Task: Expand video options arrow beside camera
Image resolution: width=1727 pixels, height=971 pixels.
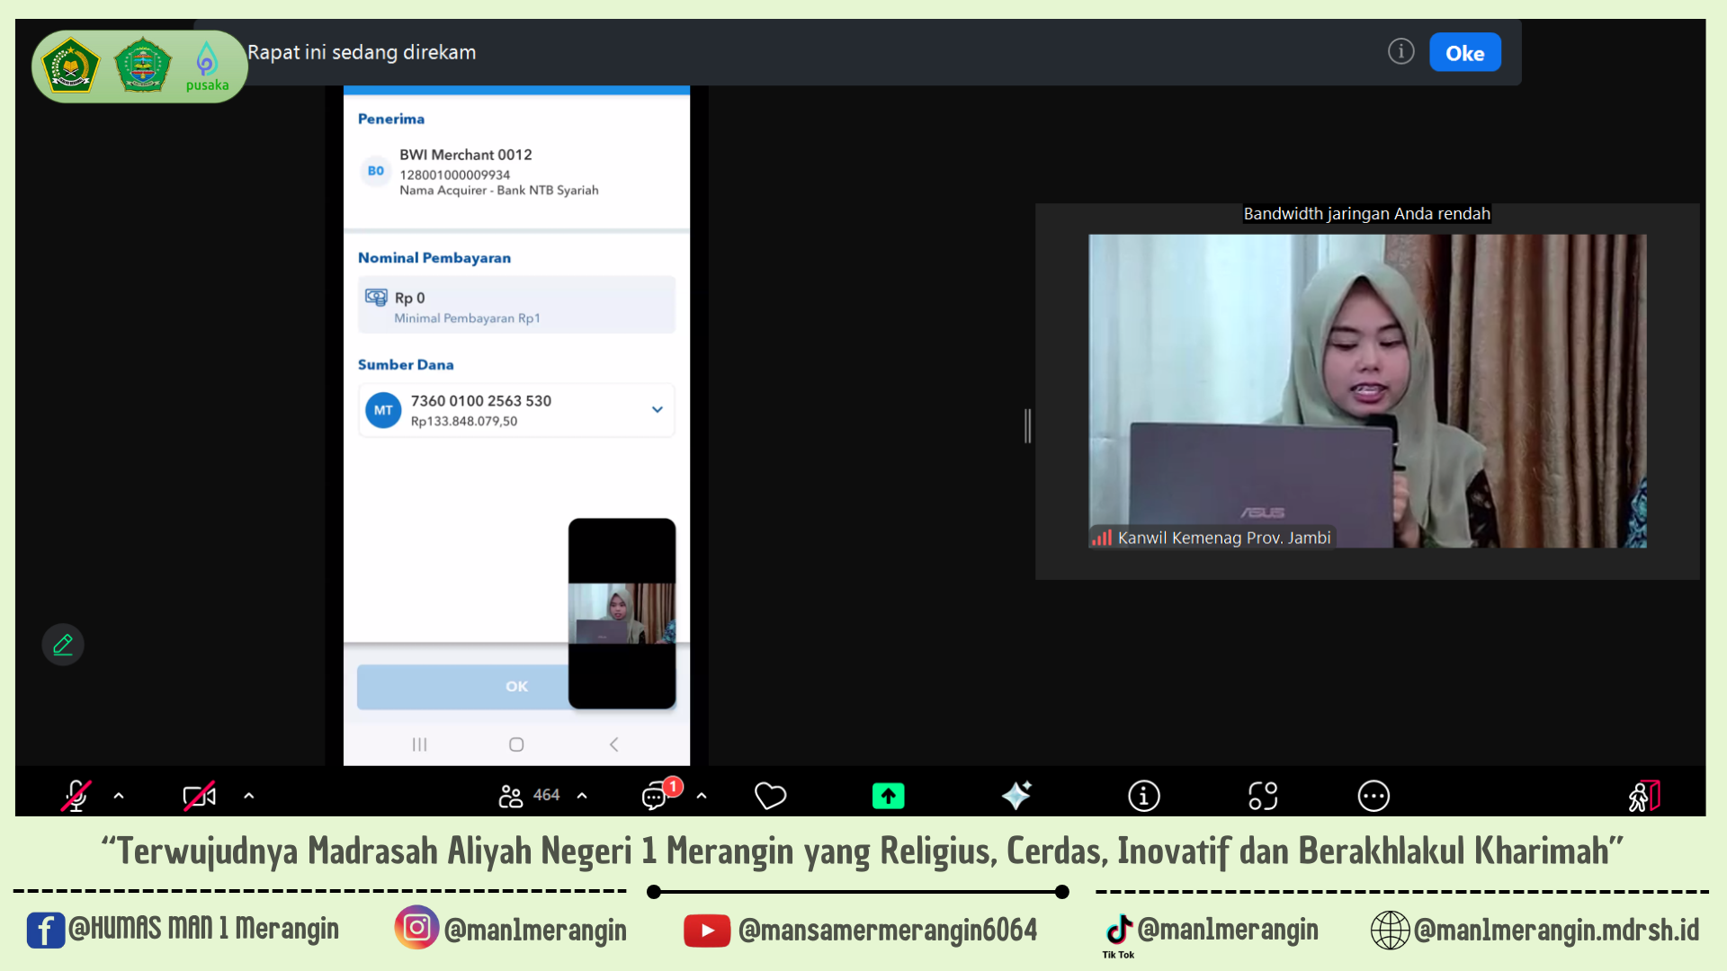Action: 249,796
